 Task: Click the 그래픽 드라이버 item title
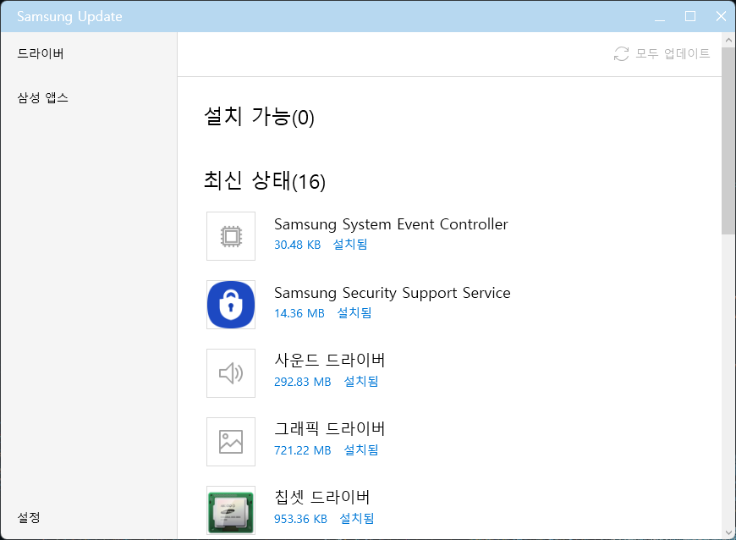tap(329, 428)
